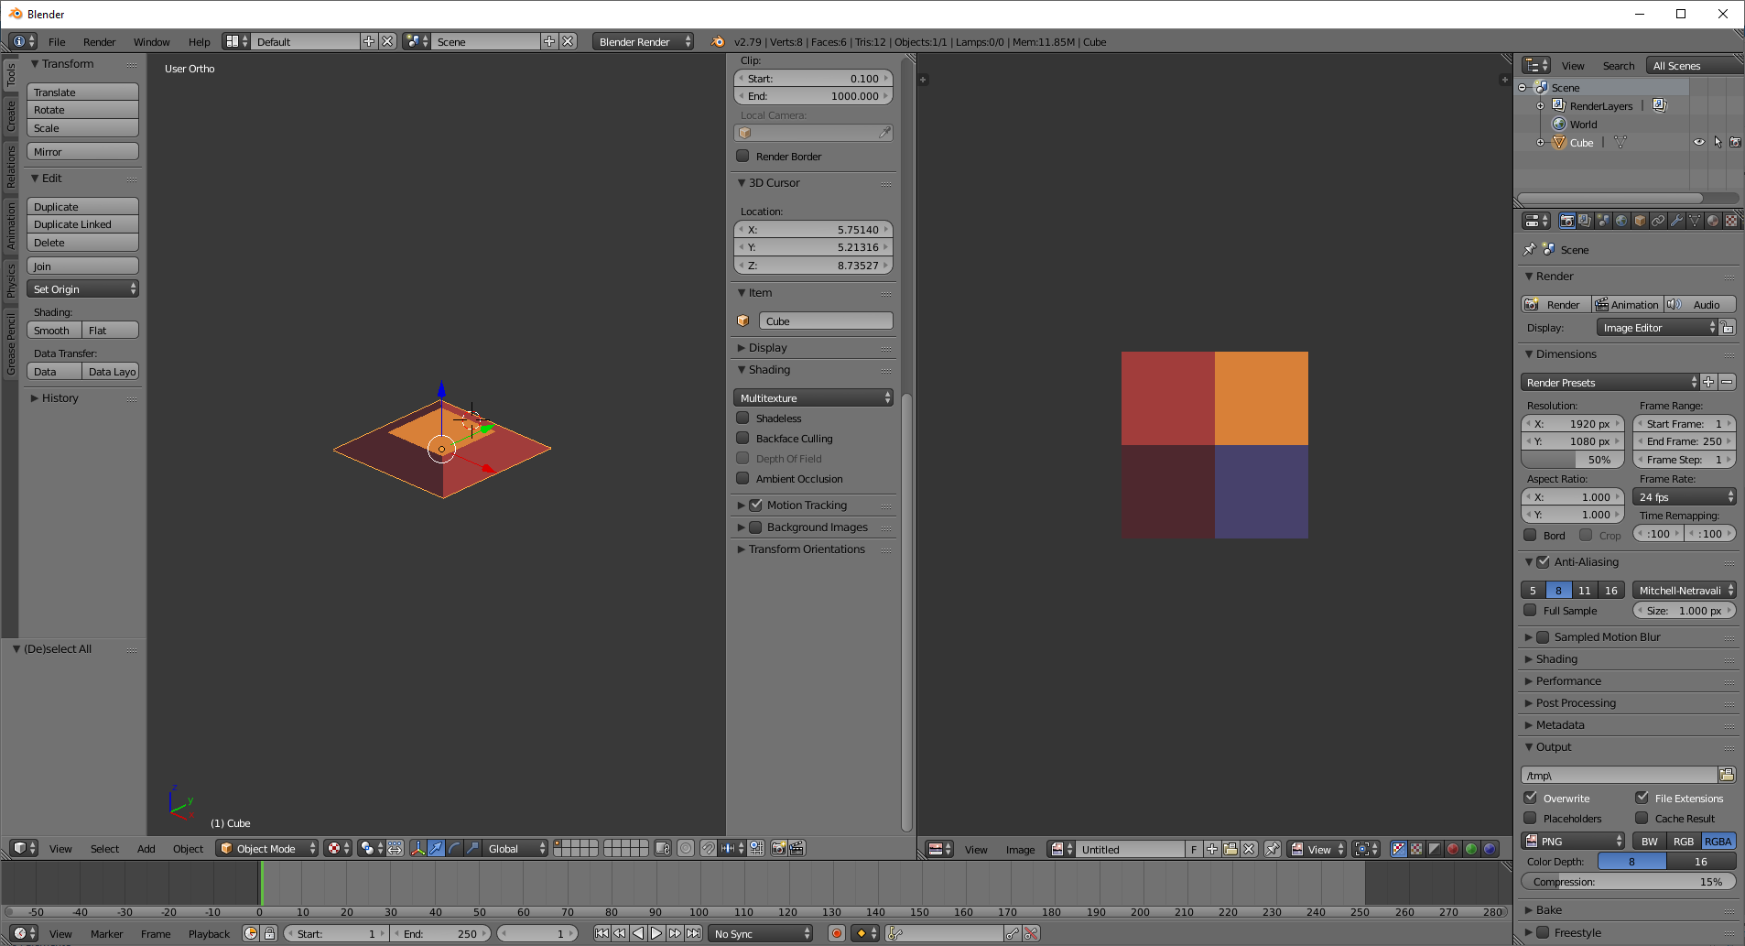Open the World properties globe tab

click(x=1621, y=221)
